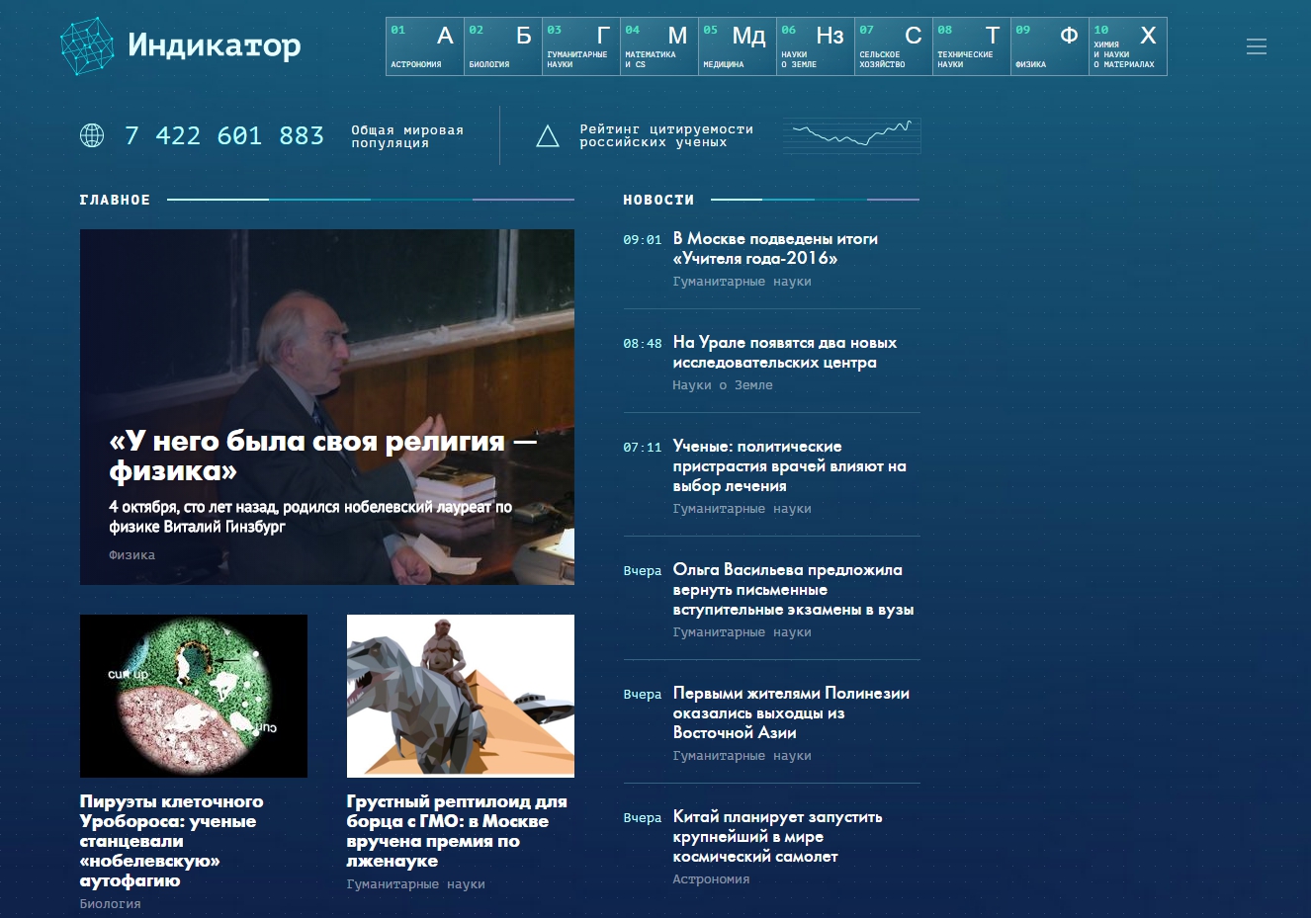Click the ГЛАВНОЕ section heading
Image resolution: width=1311 pixels, height=918 pixels.
point(115,200)
